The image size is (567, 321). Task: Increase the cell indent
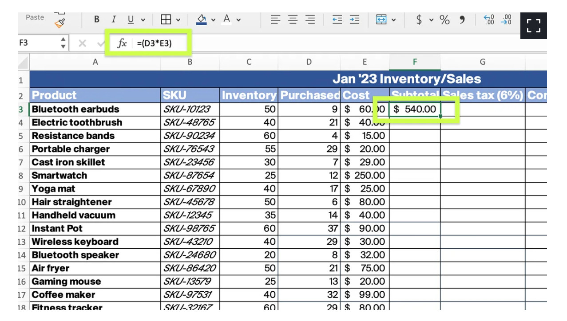[354, 20]
